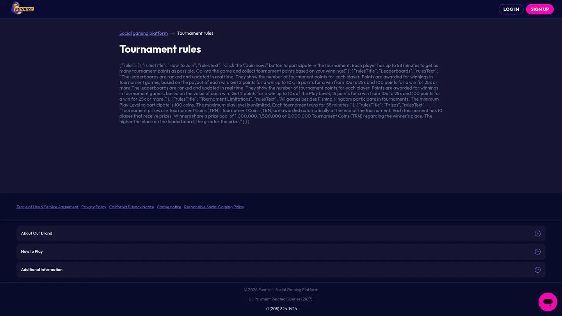Open the Privacy Policy link
Image resolution: width=562 pixels, height=316 pixels.
pos(94,207)
